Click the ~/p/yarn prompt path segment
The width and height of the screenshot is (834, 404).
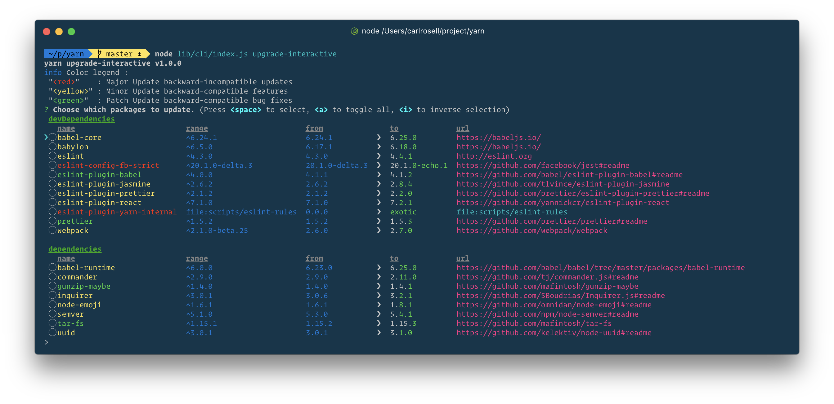tap(66, 54)
